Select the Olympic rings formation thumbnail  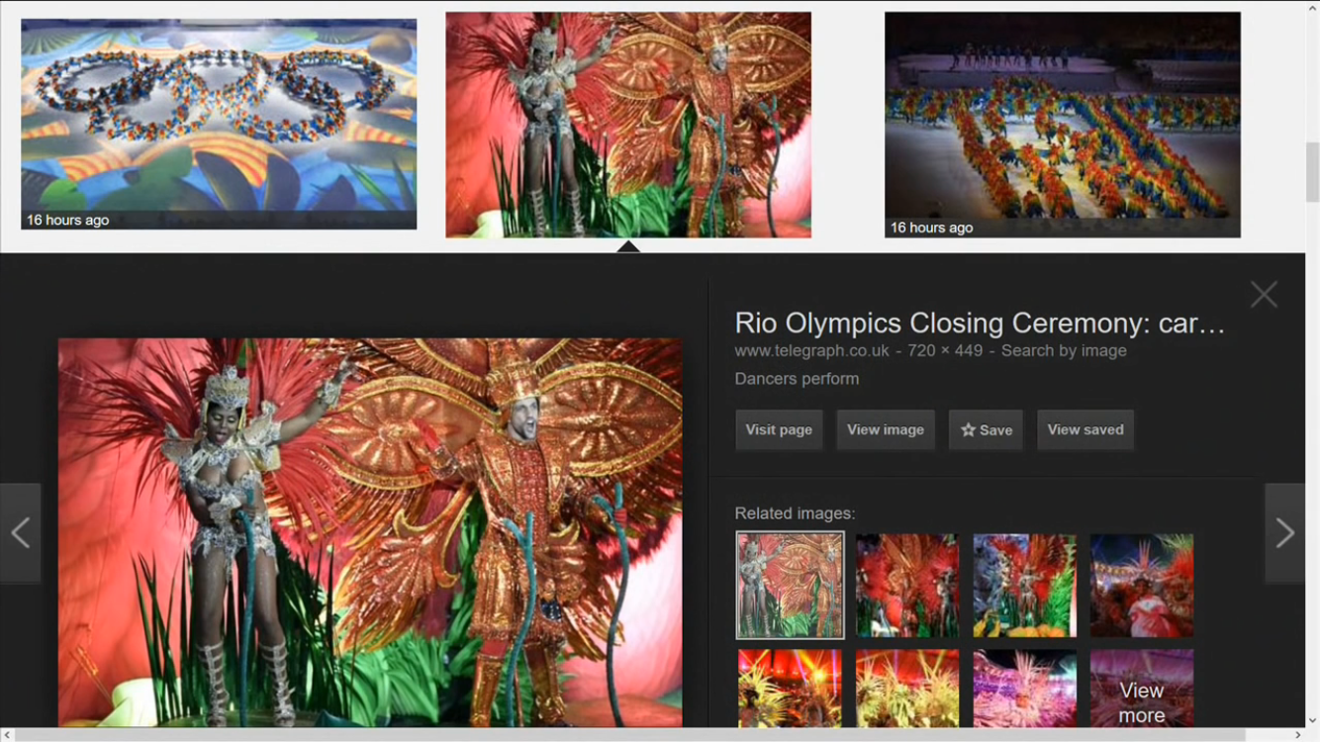point(219,124)
